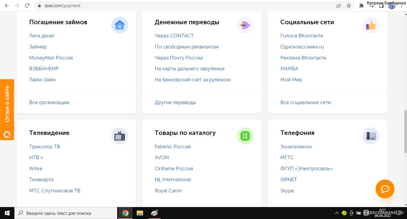407x219 pixels.
Task: Open 'Реклама ВКонтакте' payment
Action: 303,58
